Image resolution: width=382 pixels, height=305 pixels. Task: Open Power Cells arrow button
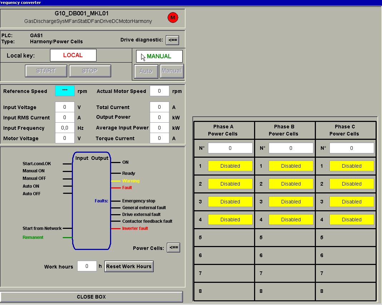tap(174, 247)
